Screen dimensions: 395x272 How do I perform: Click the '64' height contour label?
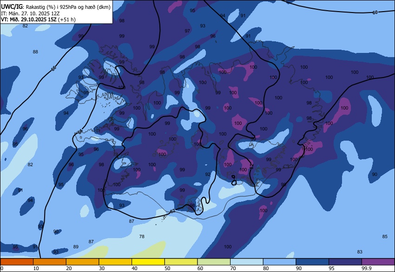(80, 132)
